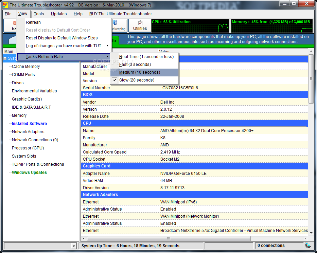Click WAN Miniport (Network Monitor) value
Screen dimensions: 317x253
pos(190,216)
